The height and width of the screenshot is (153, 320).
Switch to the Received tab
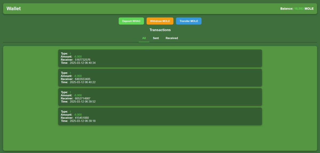point(172,38)
